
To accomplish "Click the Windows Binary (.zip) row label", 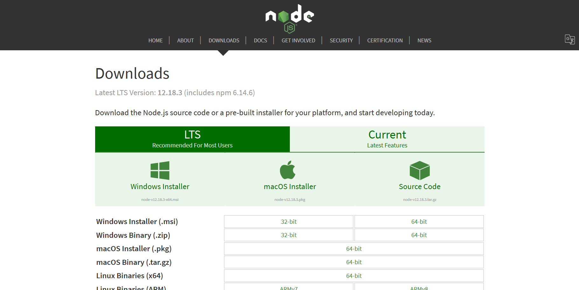I will 133,235.
